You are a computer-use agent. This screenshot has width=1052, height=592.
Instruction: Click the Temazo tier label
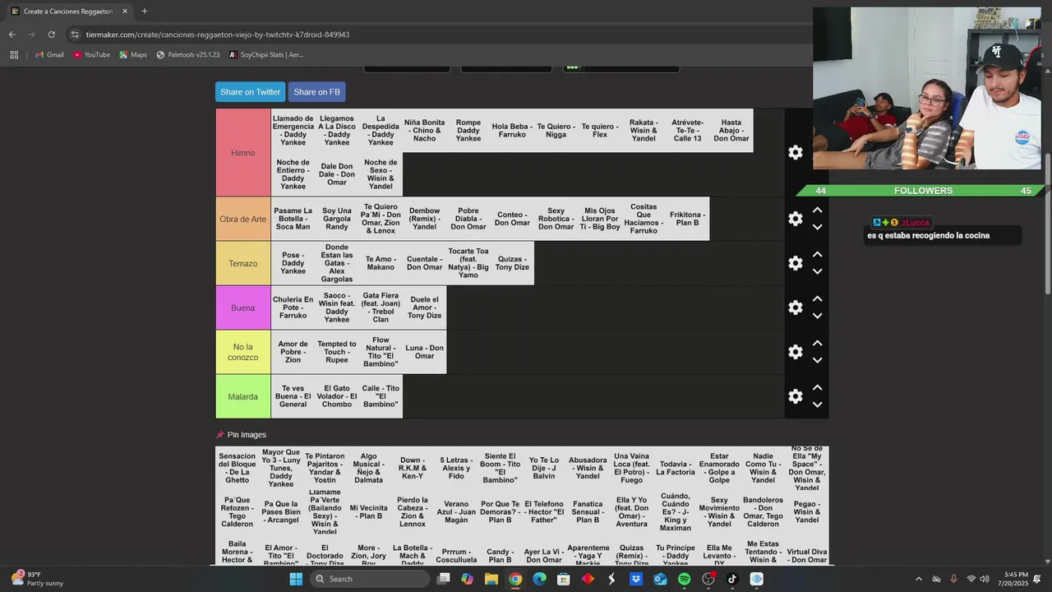242,264
